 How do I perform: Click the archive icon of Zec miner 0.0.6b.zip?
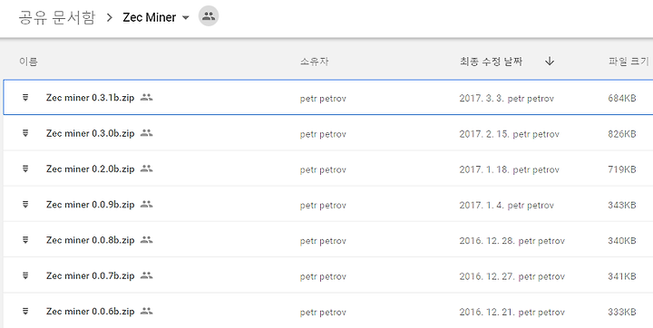pos(25,311)
